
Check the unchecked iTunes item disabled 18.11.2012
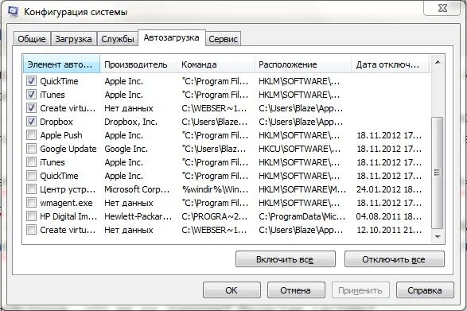pyautogui.click(x=31, y=162)
